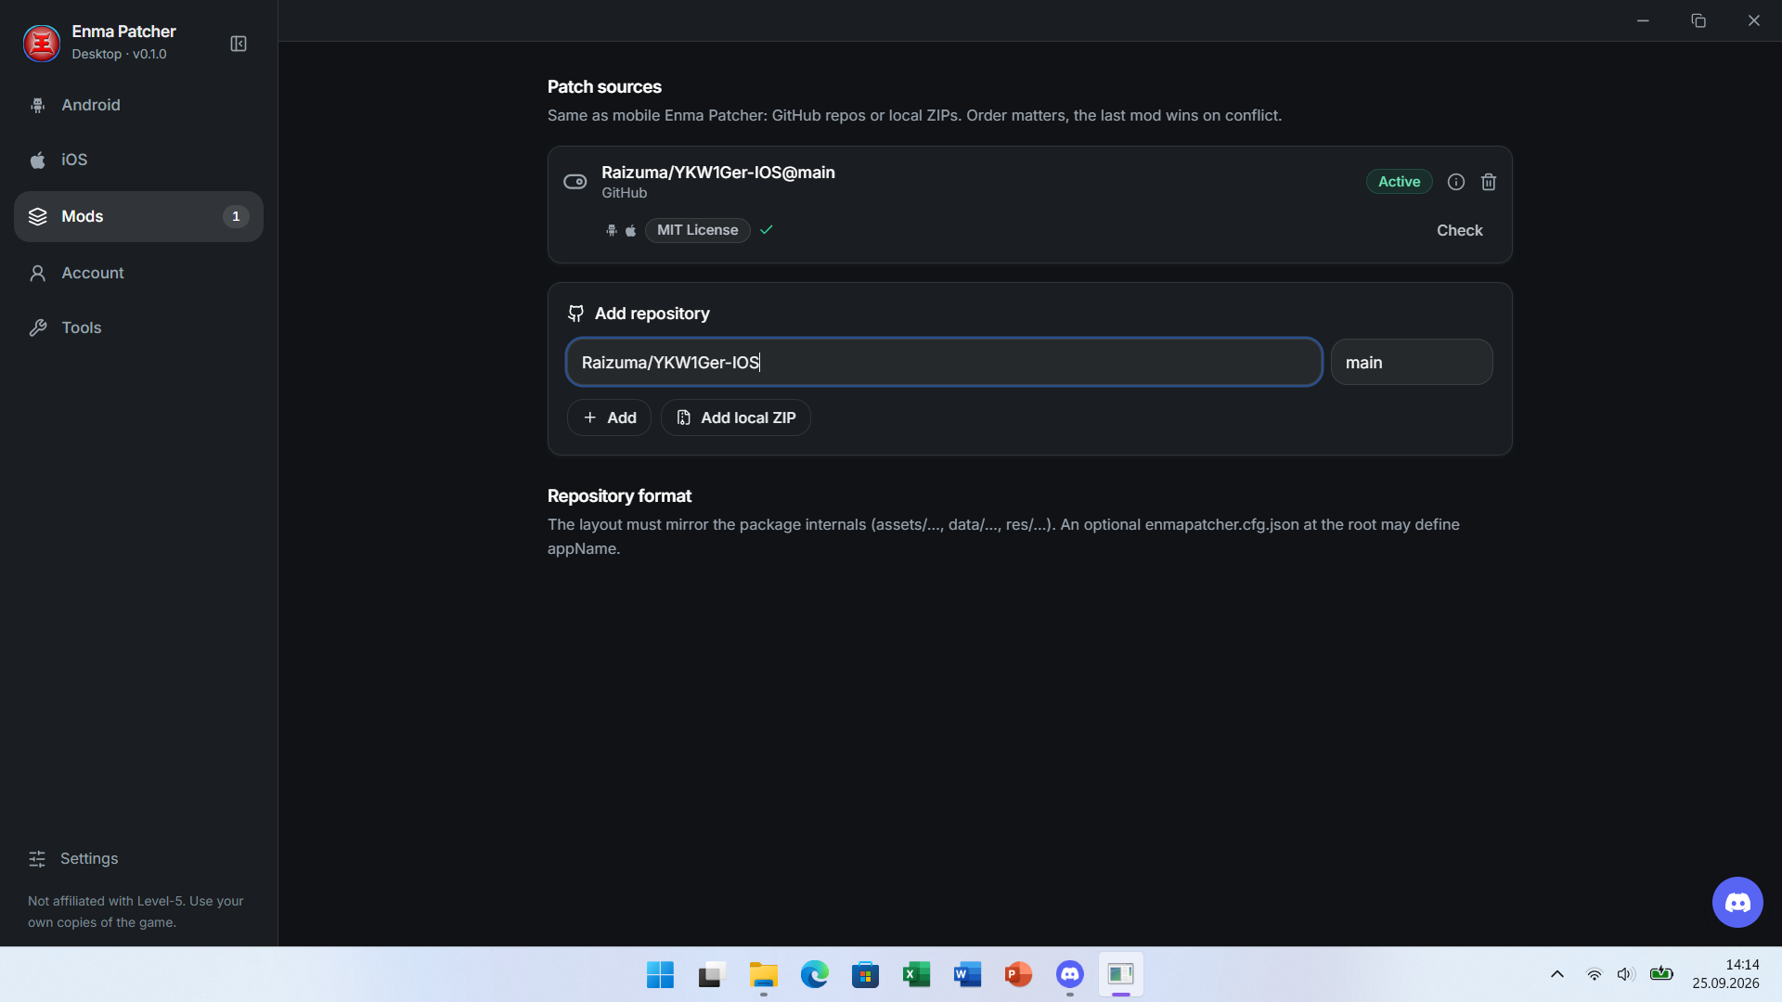The height and width of the screenshot is (1002, 1782).
Task: Go to the Account page
Action: [138, 273]
